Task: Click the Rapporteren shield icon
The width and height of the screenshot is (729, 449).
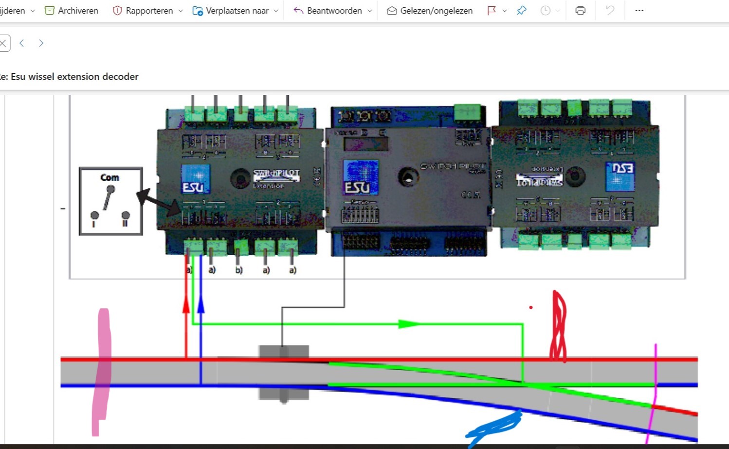Action: pos(117,10)
